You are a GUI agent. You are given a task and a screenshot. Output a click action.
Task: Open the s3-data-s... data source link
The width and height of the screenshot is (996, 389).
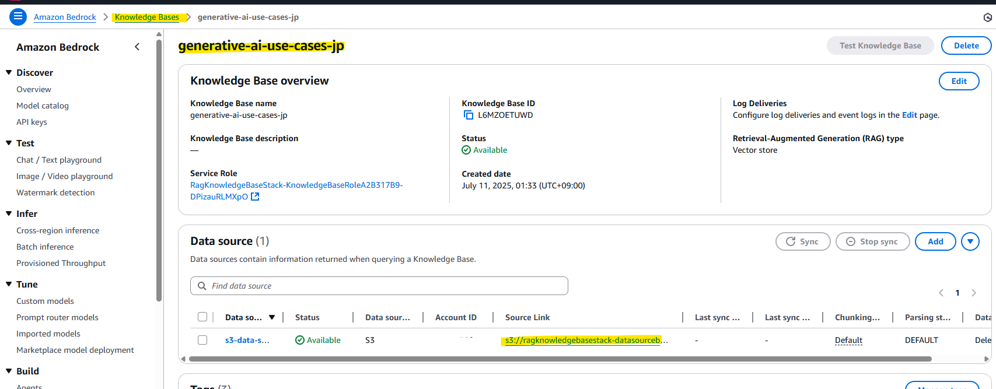[247, 340]
